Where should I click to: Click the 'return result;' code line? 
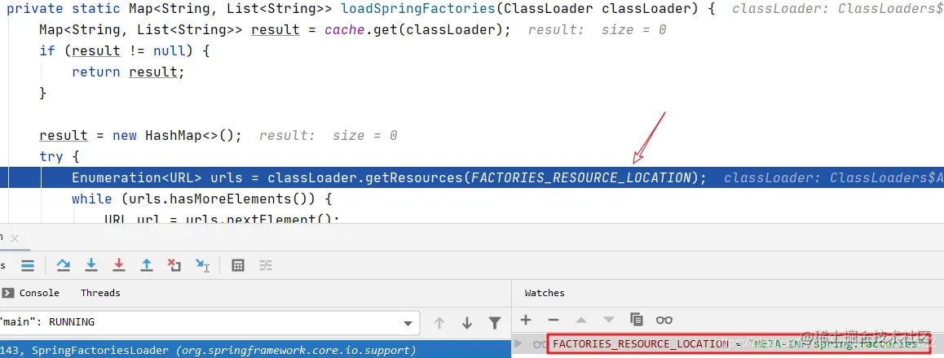coord(128,72)
